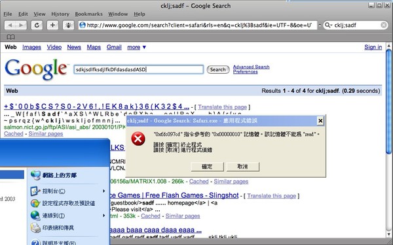This screenshot has height=245, width=393.
Task: Click Translate this page for the Slingshot result
Action: click(x=271, y=196)
